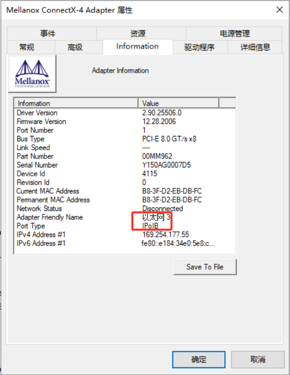Select the 常规 tab
This screenshot has height=375, width=290.
point(31,47)
